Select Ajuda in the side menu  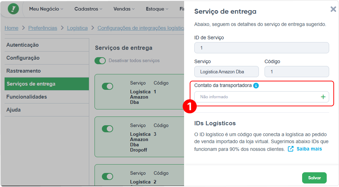click(47, 110)
